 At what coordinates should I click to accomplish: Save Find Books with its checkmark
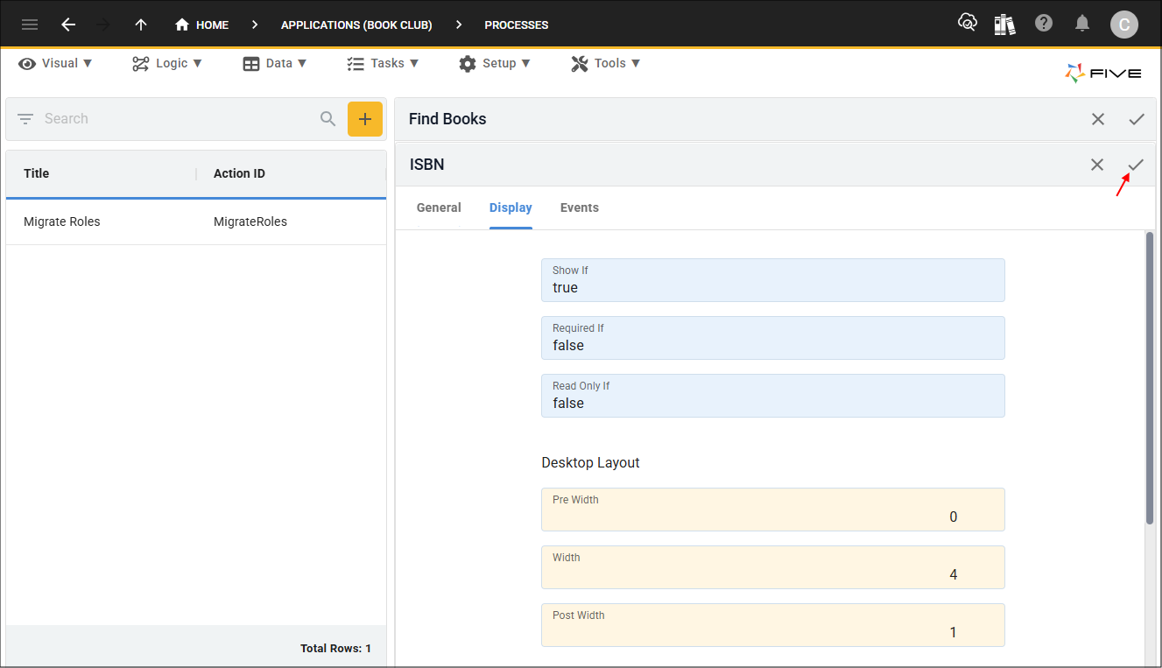pyautogui.click(x=1137, y=119)
